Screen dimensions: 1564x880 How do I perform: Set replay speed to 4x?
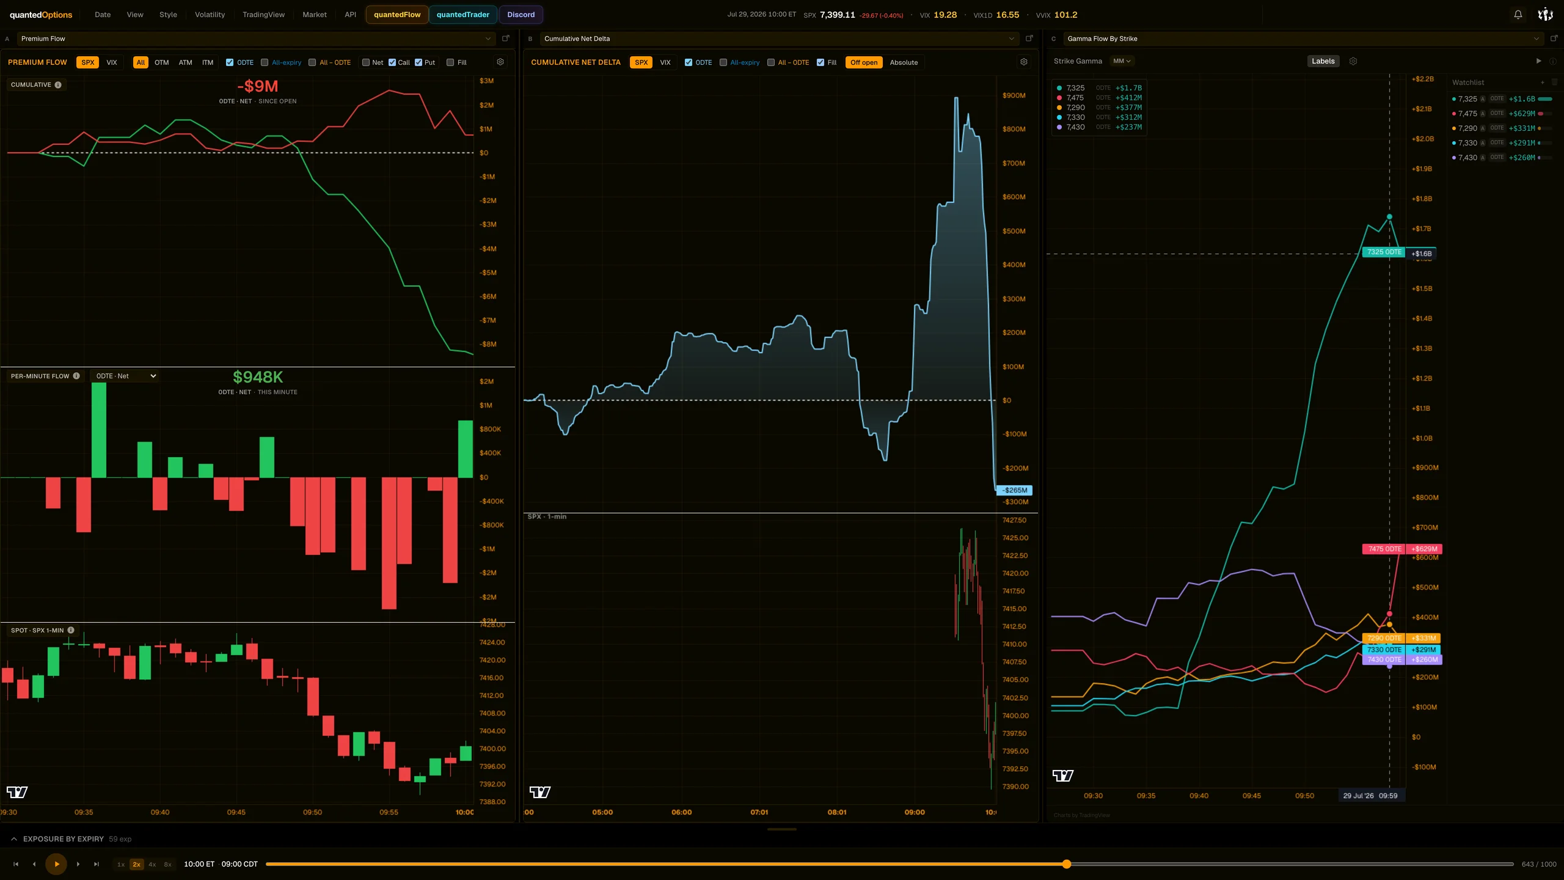tap(152, 864)
